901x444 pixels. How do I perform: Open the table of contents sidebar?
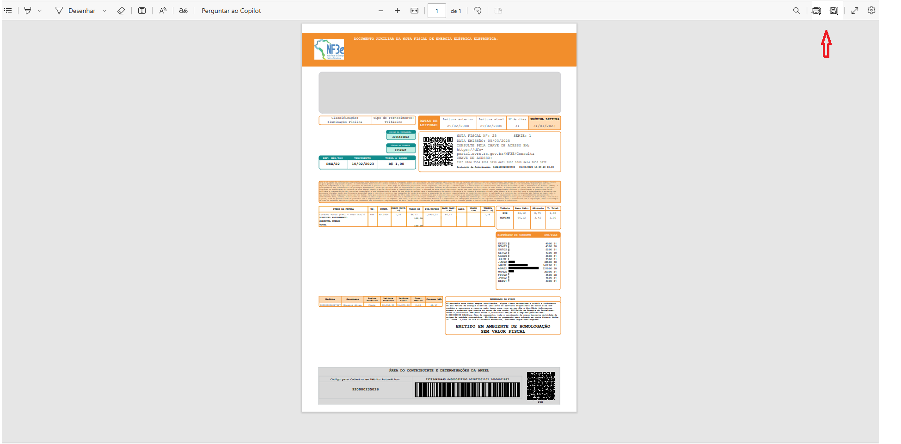(8, 11)
